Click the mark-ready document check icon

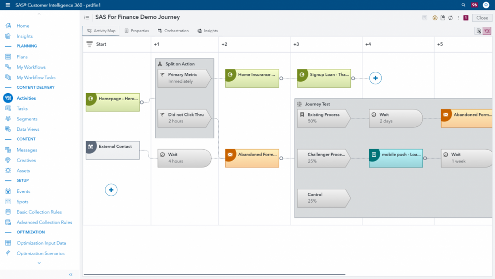tap(443, 18)
